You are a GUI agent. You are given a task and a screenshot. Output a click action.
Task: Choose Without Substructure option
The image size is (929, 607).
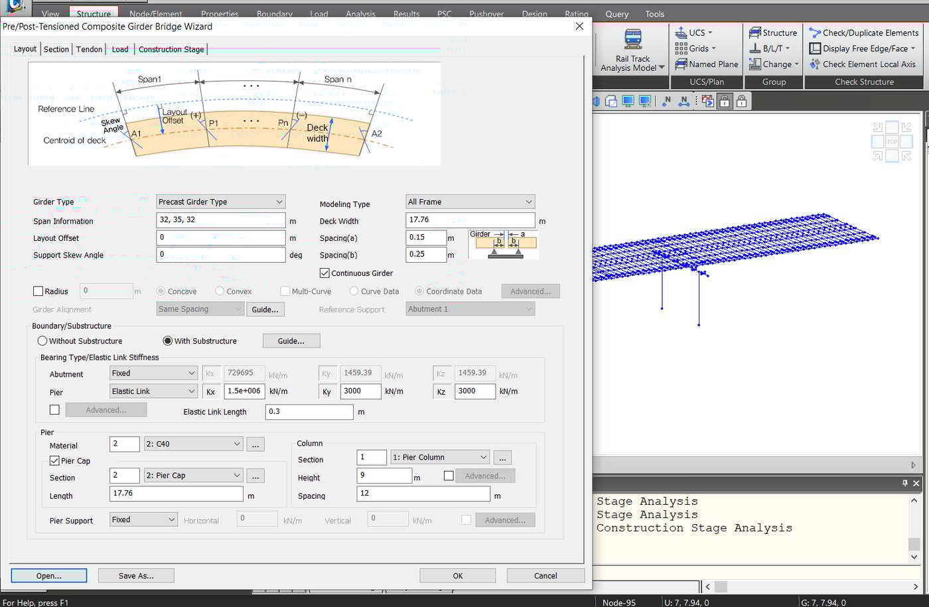[x=42, y=340]
